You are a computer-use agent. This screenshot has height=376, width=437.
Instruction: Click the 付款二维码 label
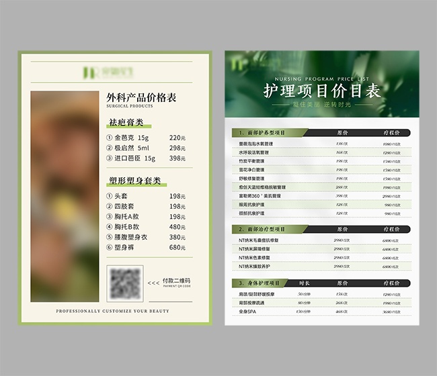(x=177, y=281)
